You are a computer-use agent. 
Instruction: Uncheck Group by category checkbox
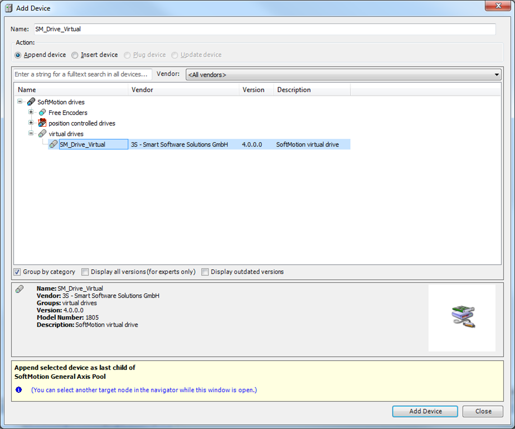[x=17, y=272]
